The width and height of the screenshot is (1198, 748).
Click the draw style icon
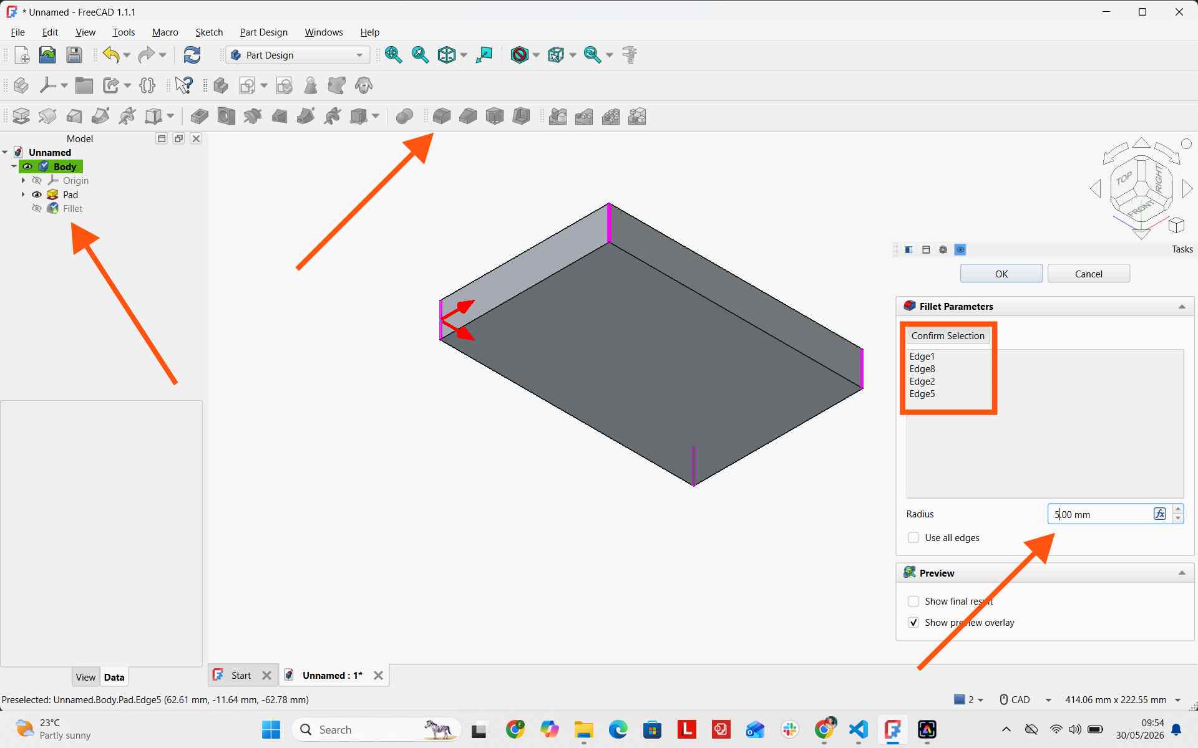click(520, 55)
